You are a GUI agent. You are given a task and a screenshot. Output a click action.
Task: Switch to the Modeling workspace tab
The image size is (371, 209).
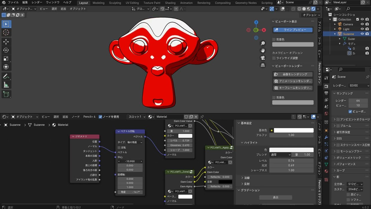[x=99, y=3]
